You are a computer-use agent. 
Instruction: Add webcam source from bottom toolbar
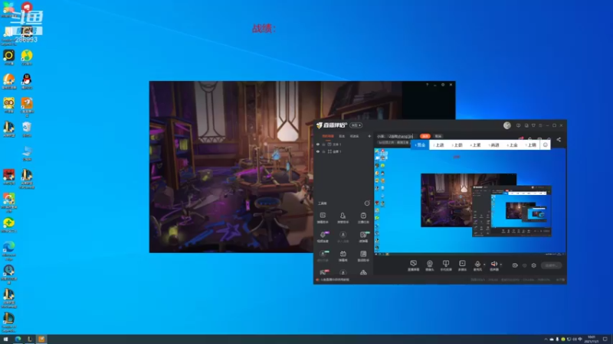[x=430, y=265]
